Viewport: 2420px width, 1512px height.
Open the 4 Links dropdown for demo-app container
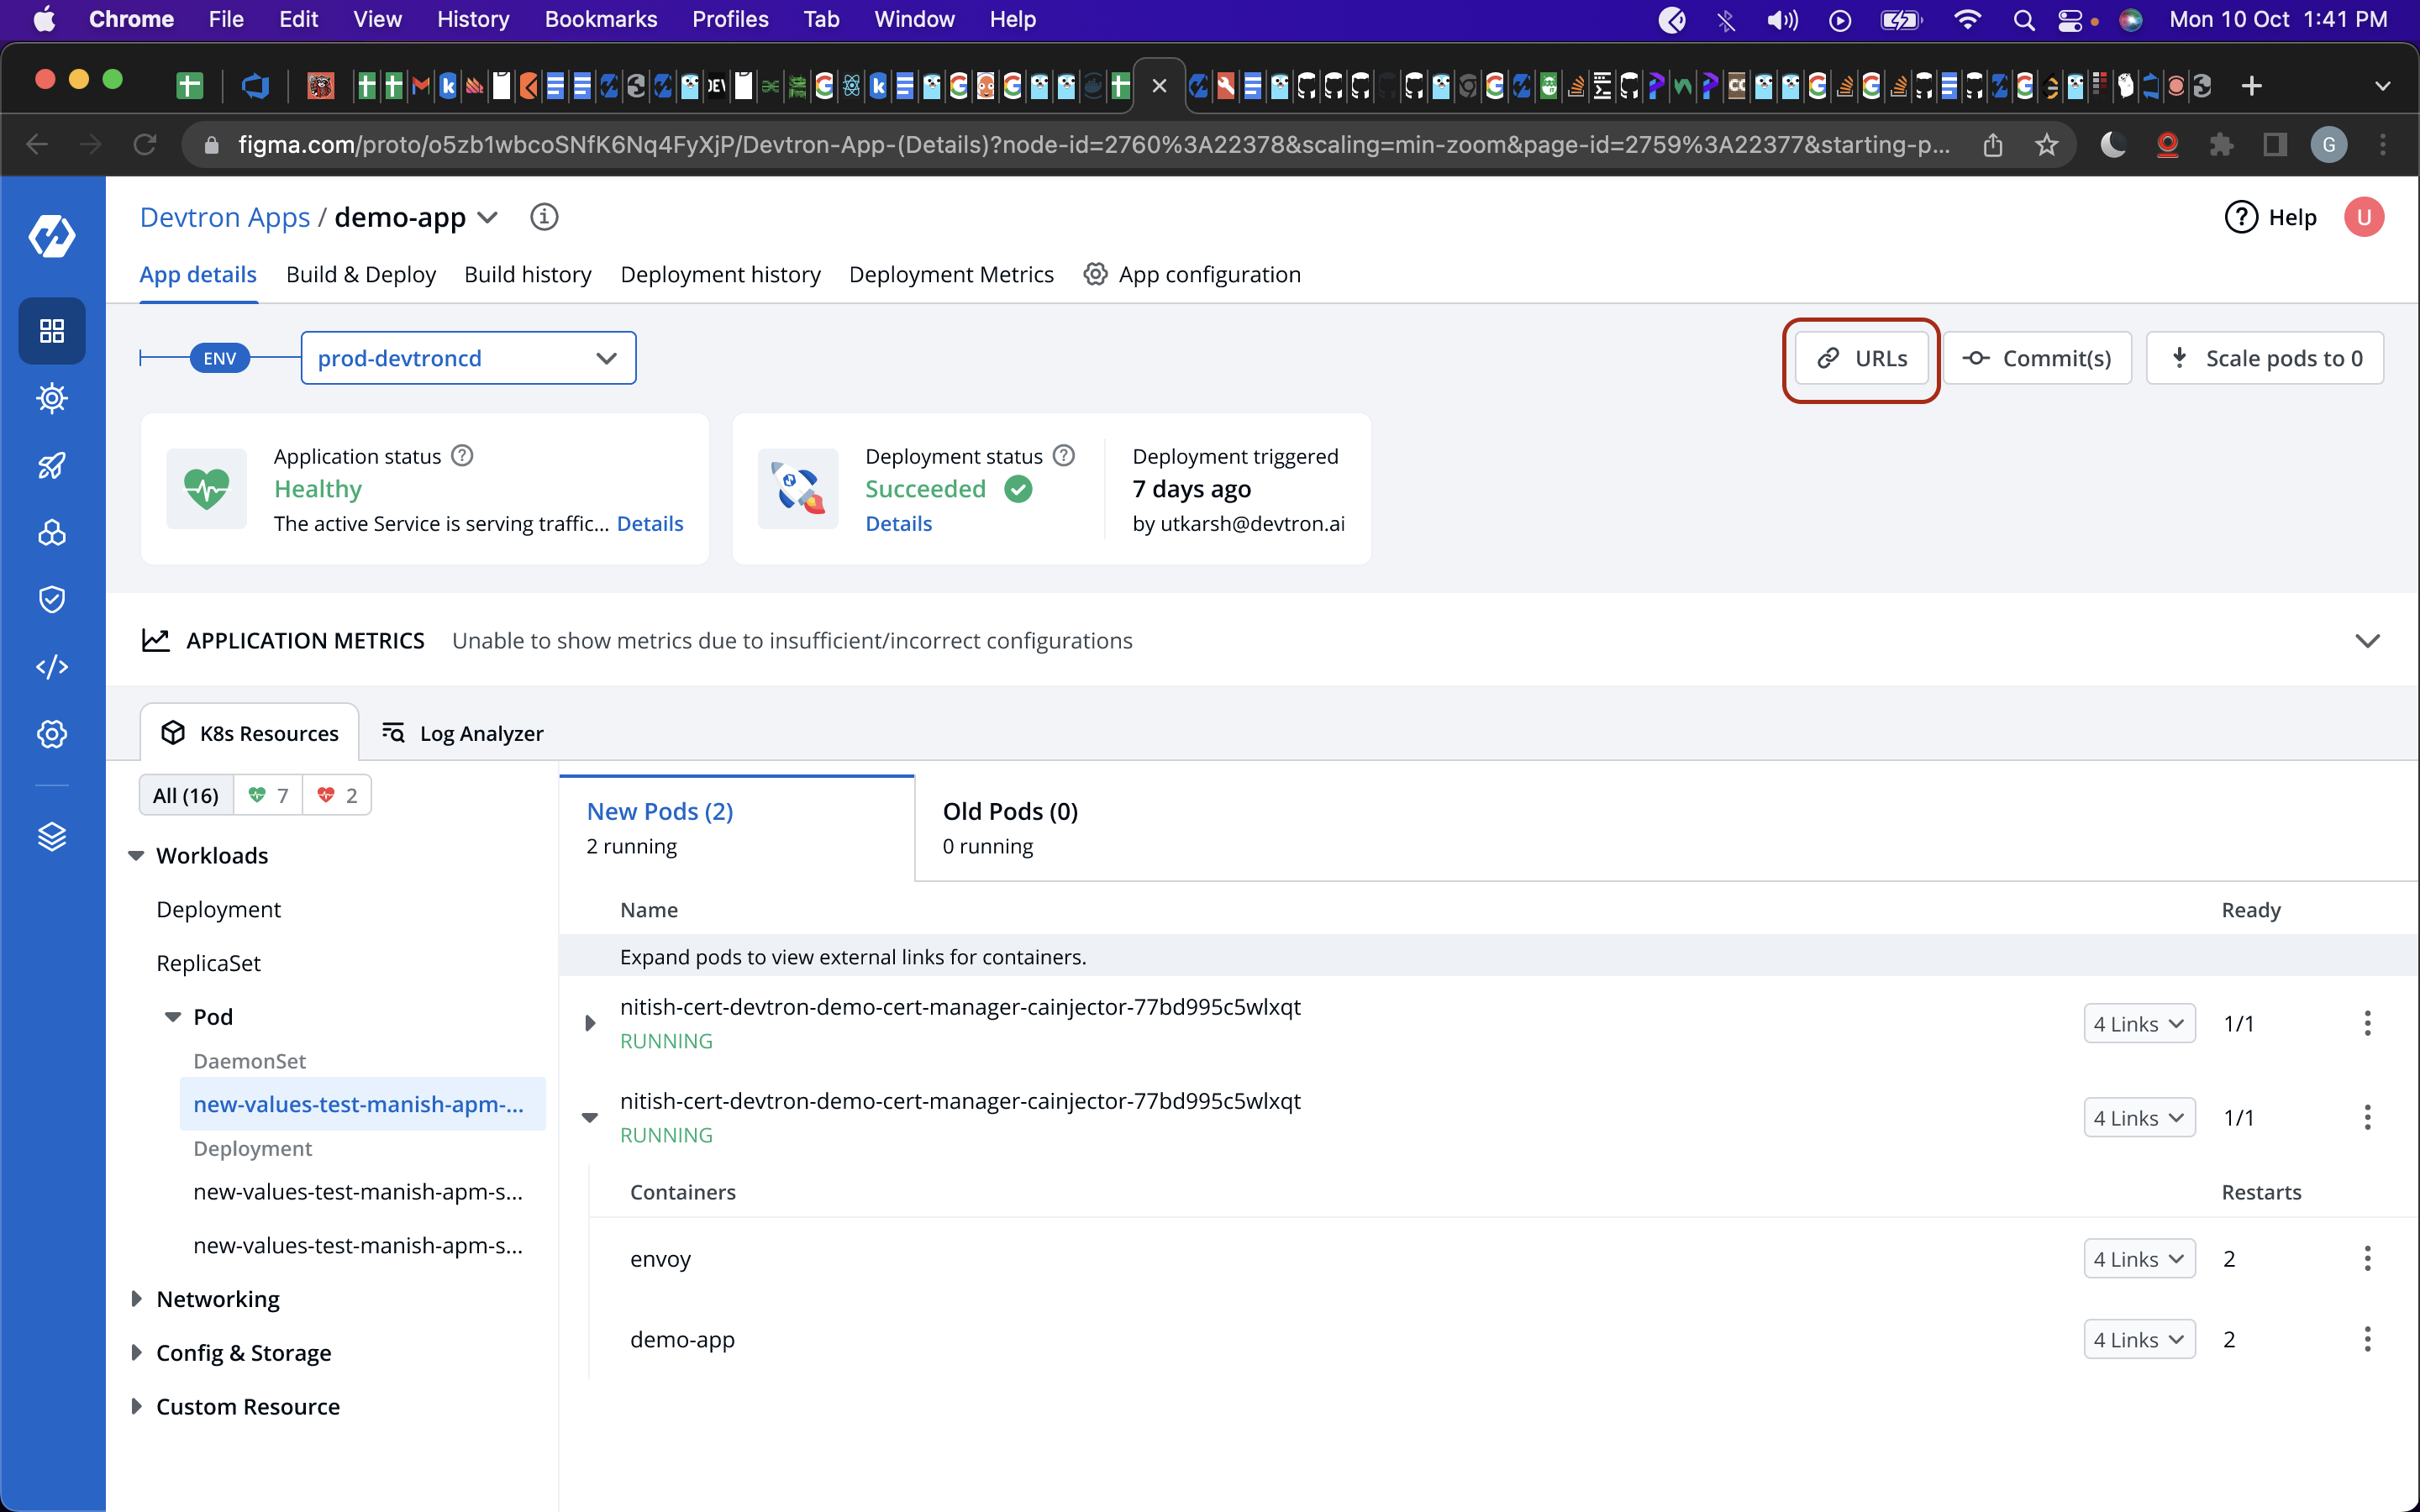(2139, 1339)
